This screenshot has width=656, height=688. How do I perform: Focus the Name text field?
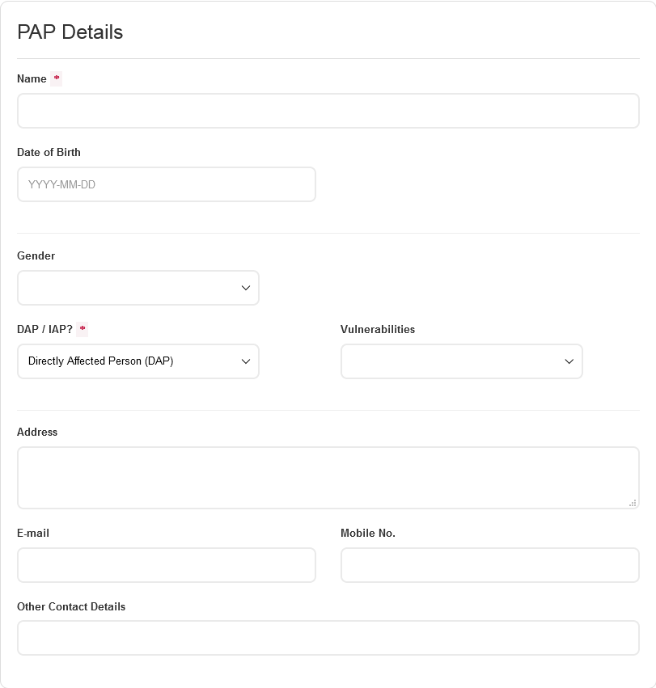pos(328,111)
